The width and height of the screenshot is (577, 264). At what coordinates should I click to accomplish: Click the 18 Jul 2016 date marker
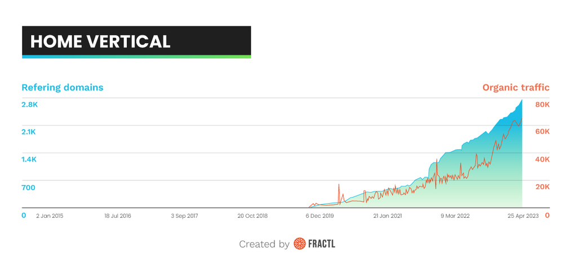click(118, 216)
